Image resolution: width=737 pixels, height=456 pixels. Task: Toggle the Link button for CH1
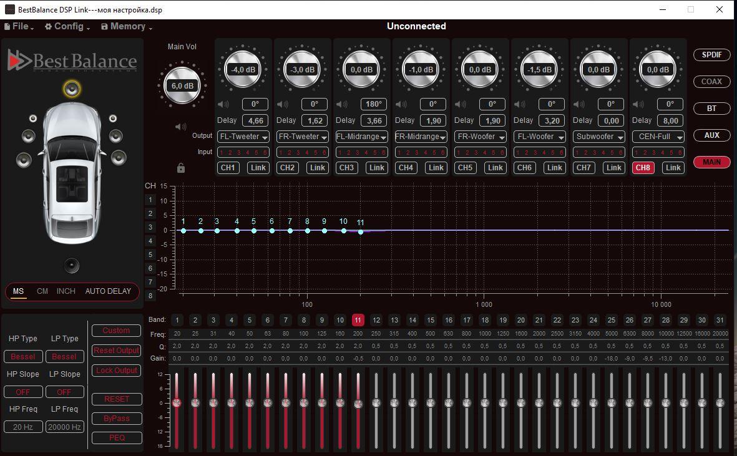point(258,168)
